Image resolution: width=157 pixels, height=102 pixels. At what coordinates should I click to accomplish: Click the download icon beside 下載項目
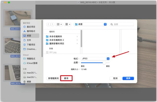[24, 44]
